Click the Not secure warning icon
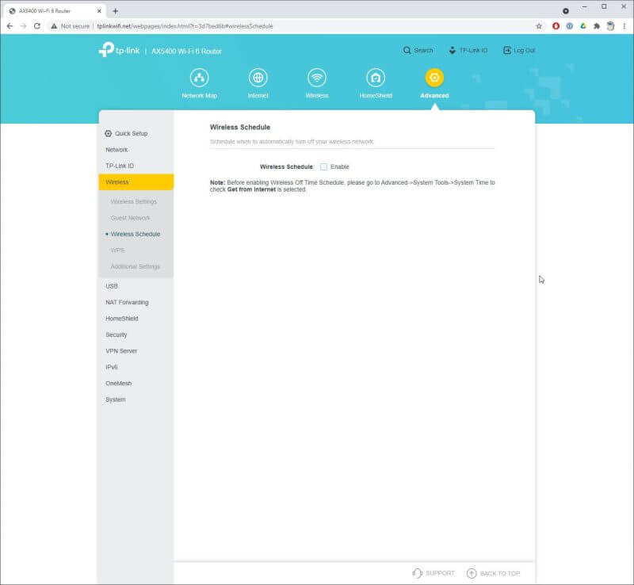The width and height of the screenshot is (634, 585). tap(54, 26)
